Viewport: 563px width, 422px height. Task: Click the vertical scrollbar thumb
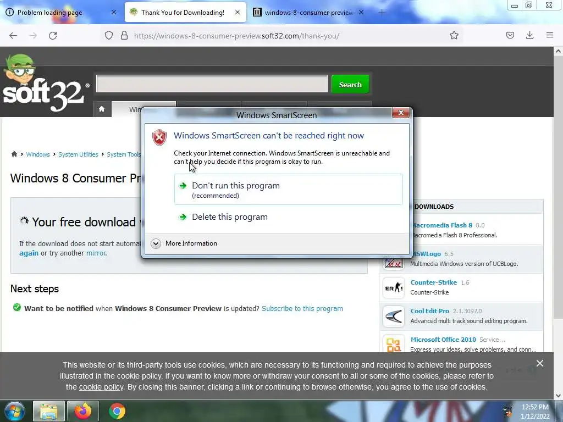click(x=558, y=187)
